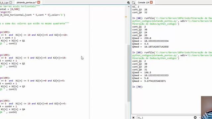
Task: Click the editor vertical scrollbar thumb
Action: [x=129, y=73]
